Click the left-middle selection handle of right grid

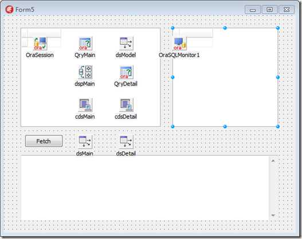point(172,77)
